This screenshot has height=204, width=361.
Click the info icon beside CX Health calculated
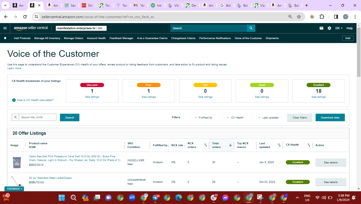(x=14, y=100)
